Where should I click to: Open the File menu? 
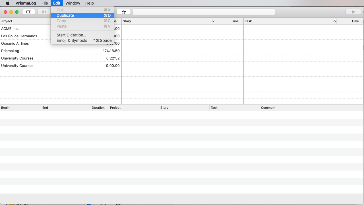(45, 3)
